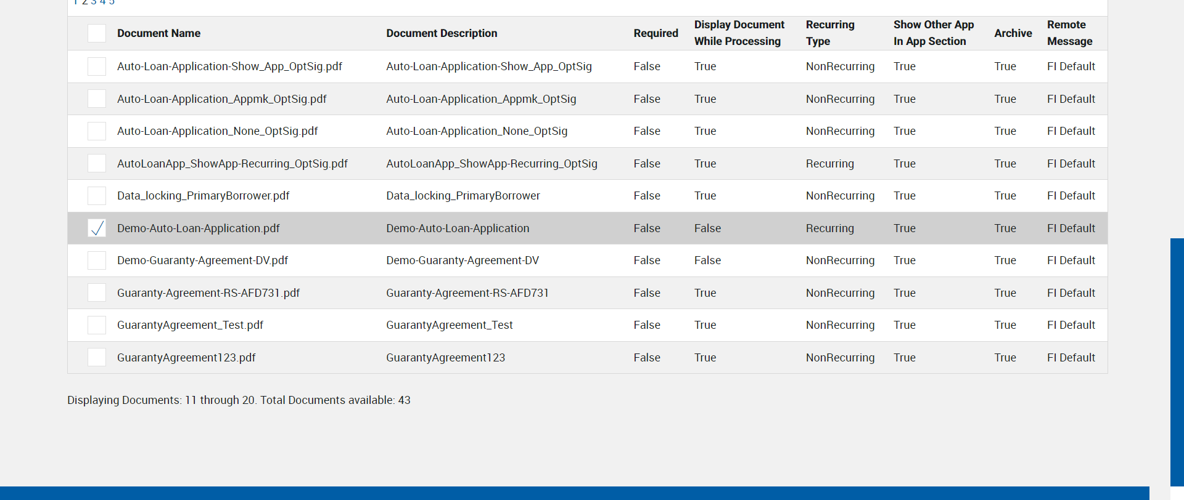Click the Remote Message column header
The image size is (1184, 500).
(1069, 33)
